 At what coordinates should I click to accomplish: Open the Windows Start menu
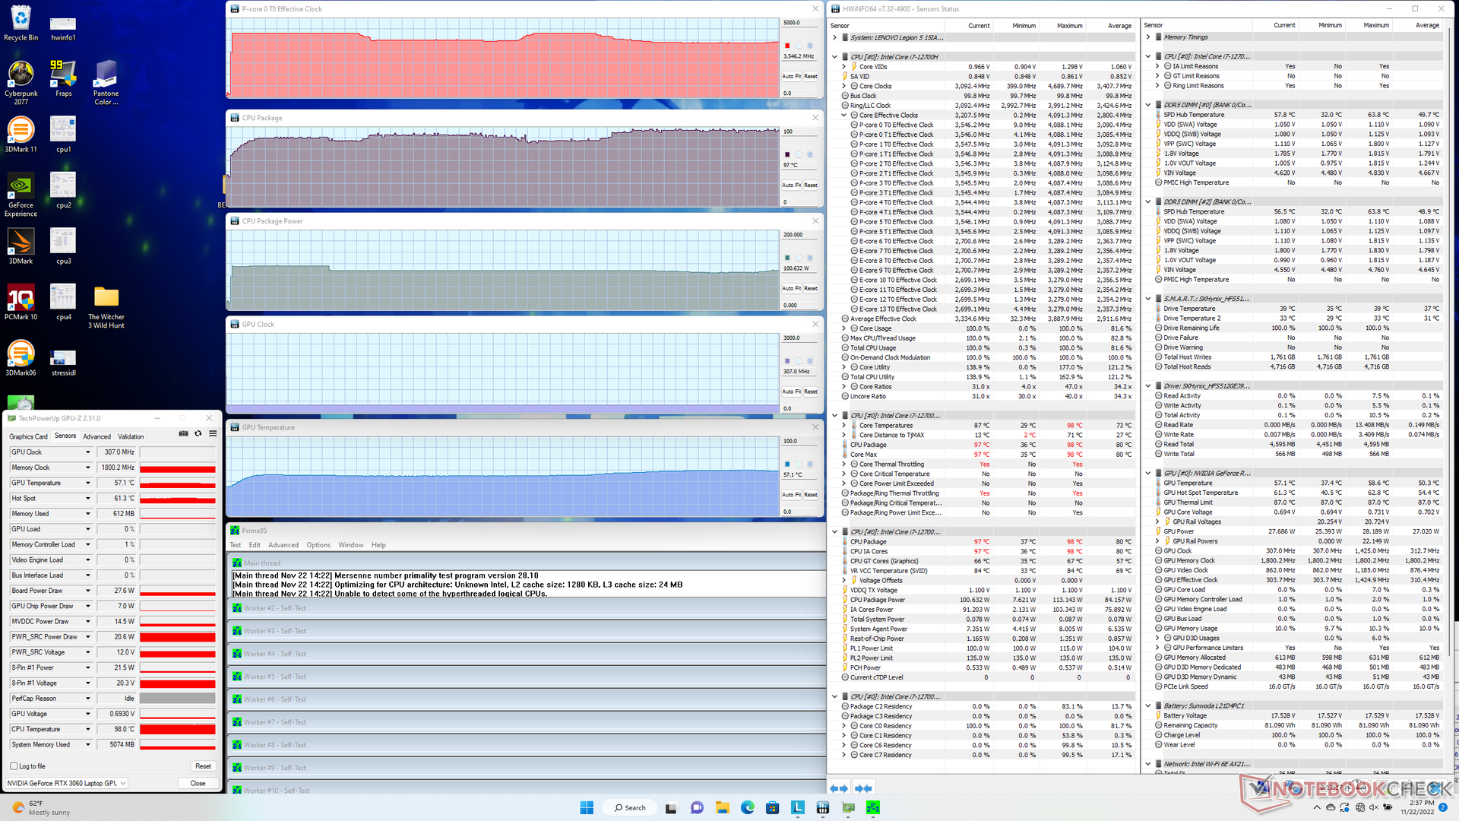[x=587, y=807]
